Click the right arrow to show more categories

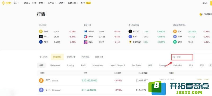click(210, 65)
